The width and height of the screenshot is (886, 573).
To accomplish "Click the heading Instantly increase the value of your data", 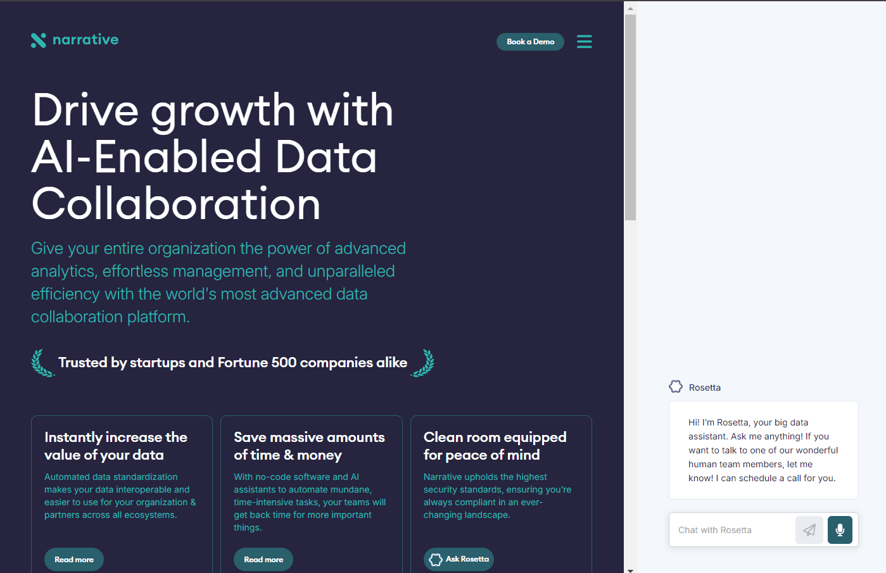I will tap(116, 446).
